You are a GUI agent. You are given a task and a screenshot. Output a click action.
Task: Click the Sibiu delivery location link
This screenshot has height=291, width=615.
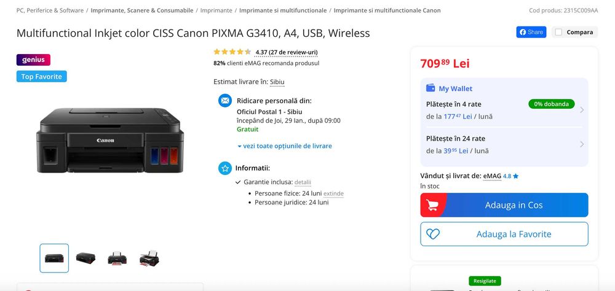click(x=277, y=82)
